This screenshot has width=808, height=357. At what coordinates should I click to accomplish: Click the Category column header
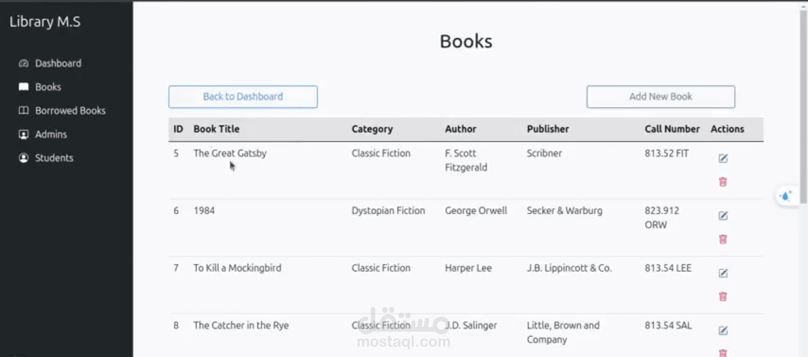click(x=372, y=129)
